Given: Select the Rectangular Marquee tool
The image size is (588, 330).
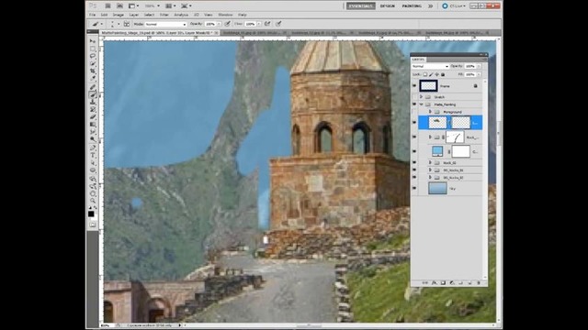Looking at the screenshot, I should (93, 49).
